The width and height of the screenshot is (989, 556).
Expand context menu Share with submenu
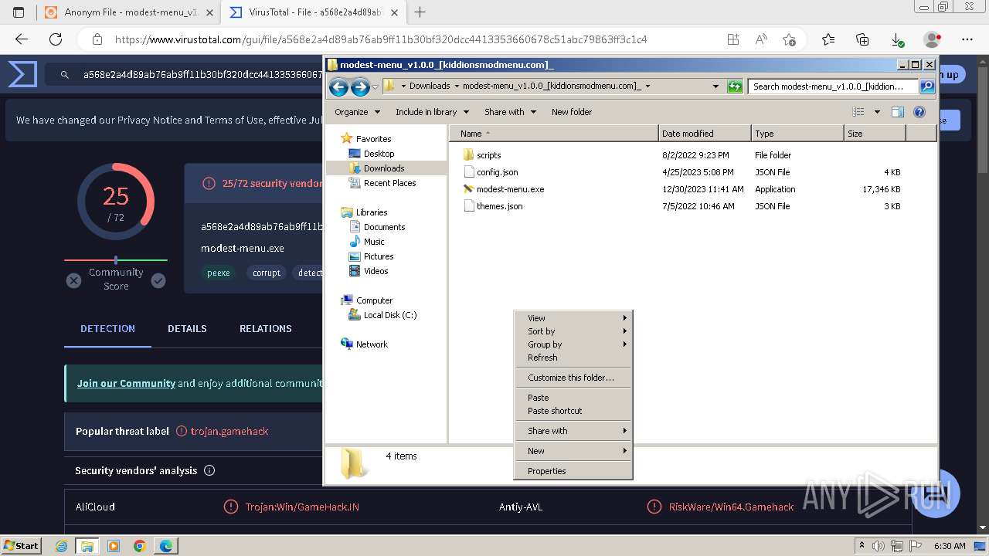click(x=573, y=431)
